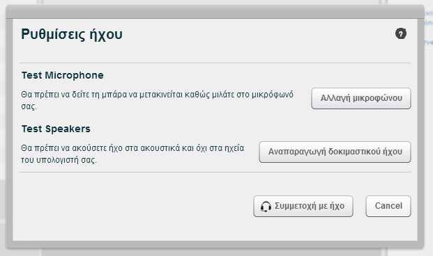Image resolution: width=433 pixels, height=256 pixels.
Task: Click the gray dialog title bar strip
Action: pyautogui.click(x=215, y=12)
